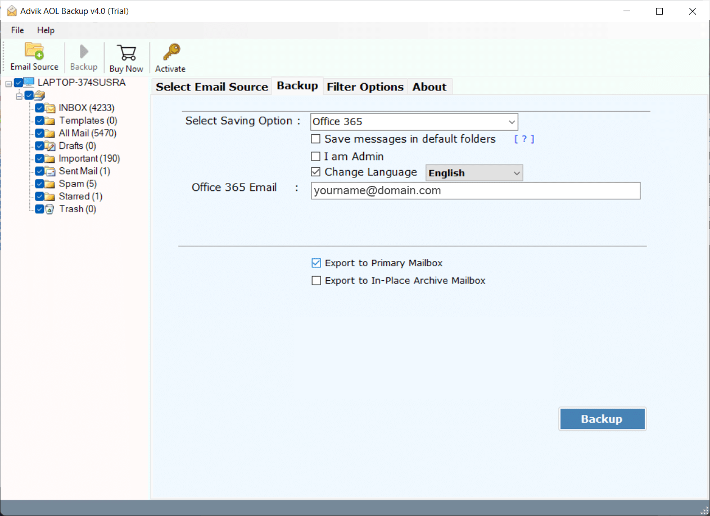Select the Starred (1) label
The image size is (710, 516).
pos(80,197)
